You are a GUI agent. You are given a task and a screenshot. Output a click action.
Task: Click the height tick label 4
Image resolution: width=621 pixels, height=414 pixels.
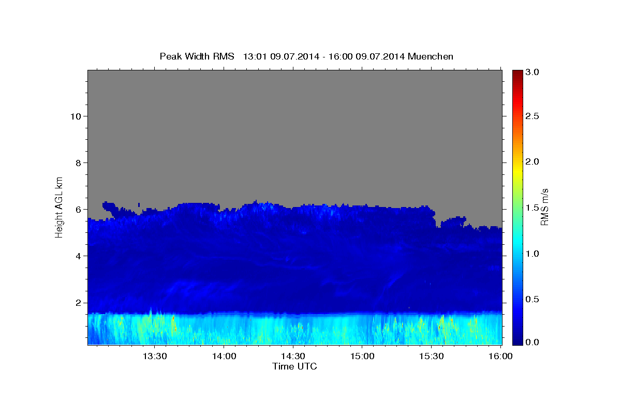click(78, 256)
